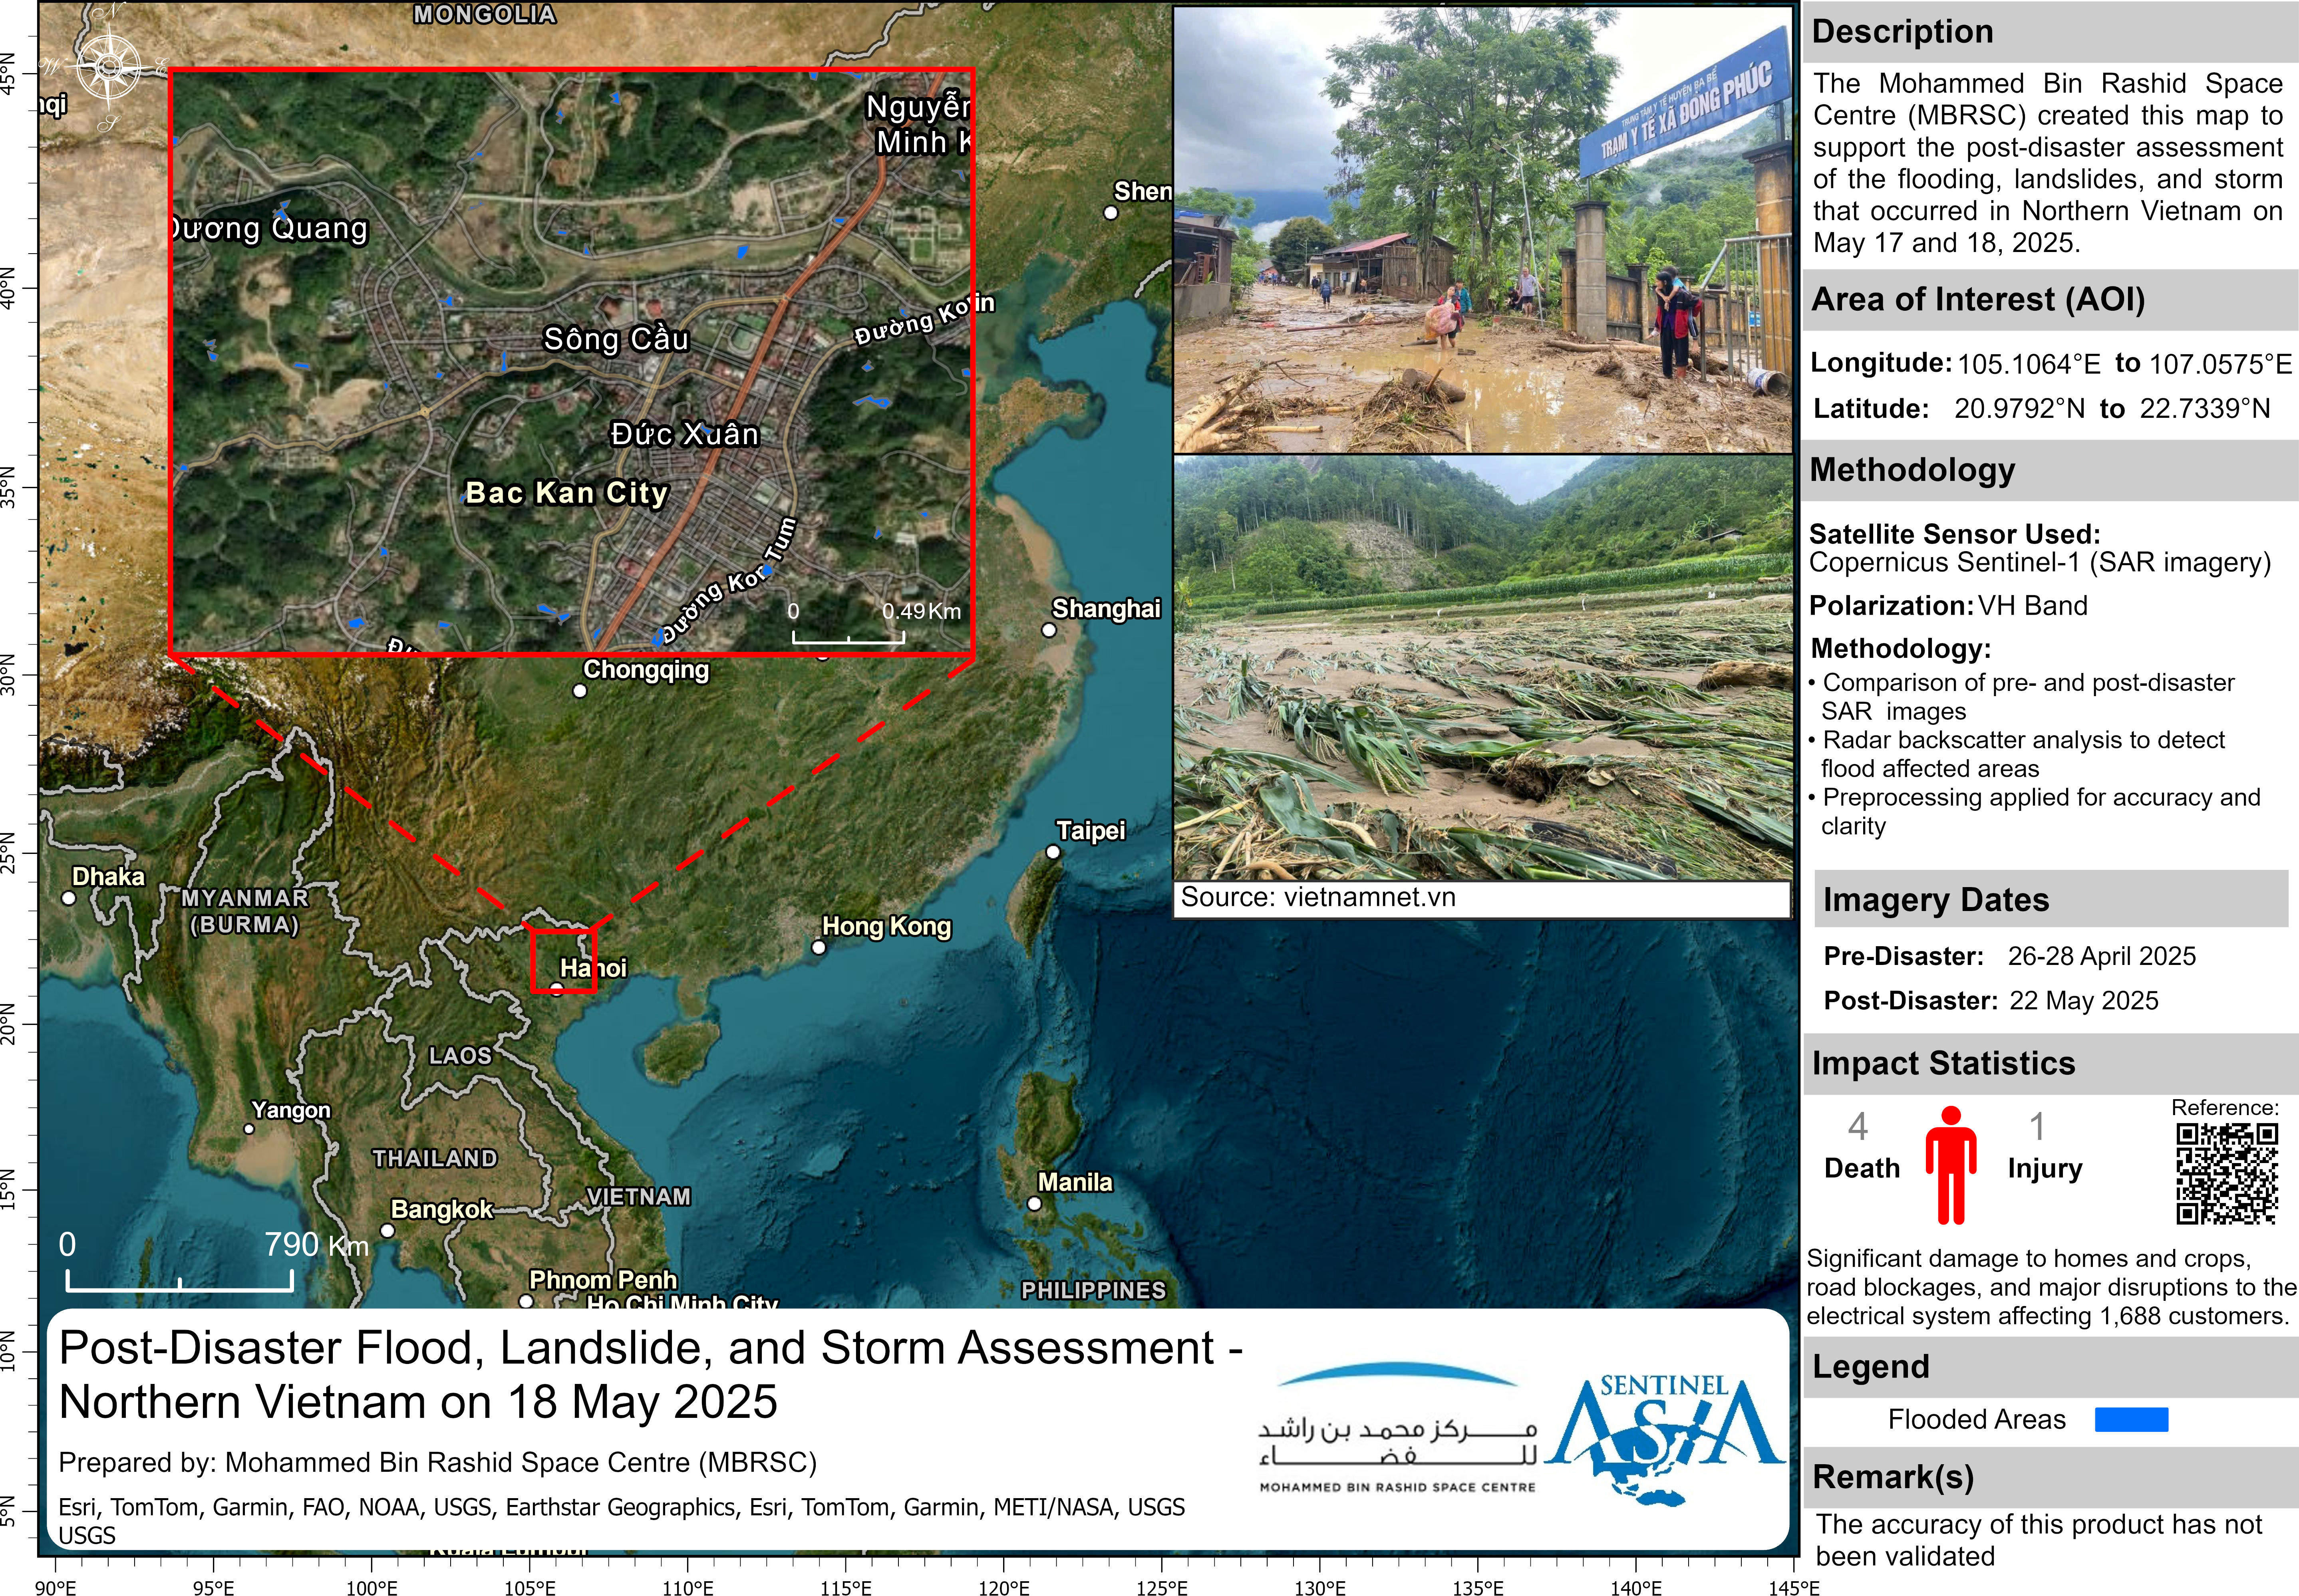Click the Imagery Dates header

2050,899
